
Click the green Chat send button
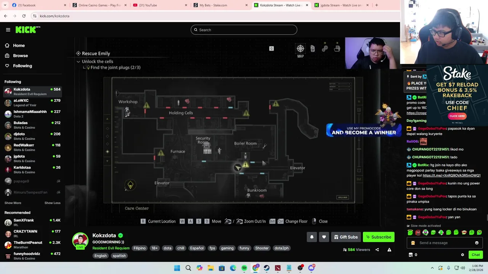click(476, 255)
